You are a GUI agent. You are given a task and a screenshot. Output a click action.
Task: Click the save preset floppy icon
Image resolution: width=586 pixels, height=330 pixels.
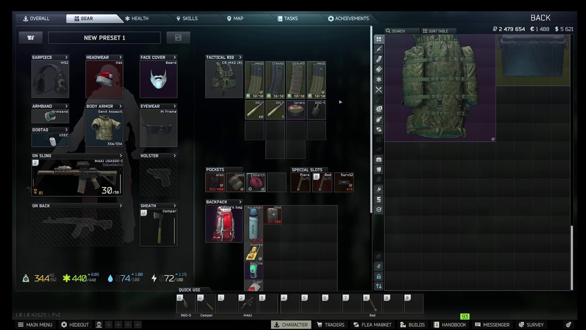[178, 38]
